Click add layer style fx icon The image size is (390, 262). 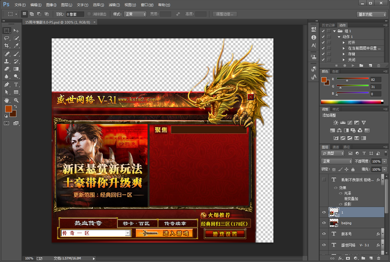click(340, 258)
